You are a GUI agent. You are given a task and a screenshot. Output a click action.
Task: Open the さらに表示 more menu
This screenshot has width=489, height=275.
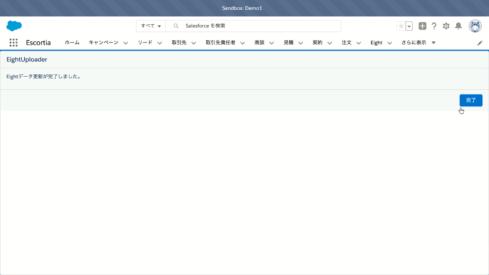[x=418, y=43]
